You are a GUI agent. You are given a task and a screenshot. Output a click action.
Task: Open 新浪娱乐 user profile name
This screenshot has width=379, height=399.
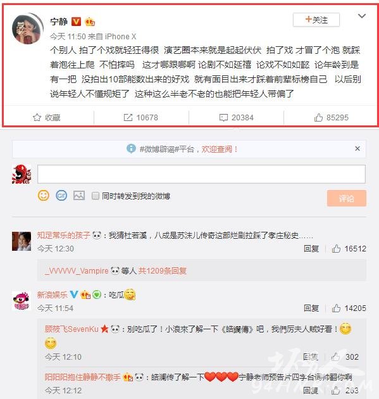pos(52,295)
